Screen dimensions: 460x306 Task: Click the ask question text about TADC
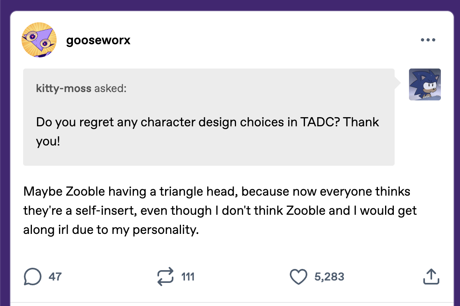207,122
